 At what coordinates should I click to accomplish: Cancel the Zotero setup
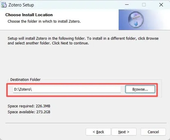click(x=153, y=132)
